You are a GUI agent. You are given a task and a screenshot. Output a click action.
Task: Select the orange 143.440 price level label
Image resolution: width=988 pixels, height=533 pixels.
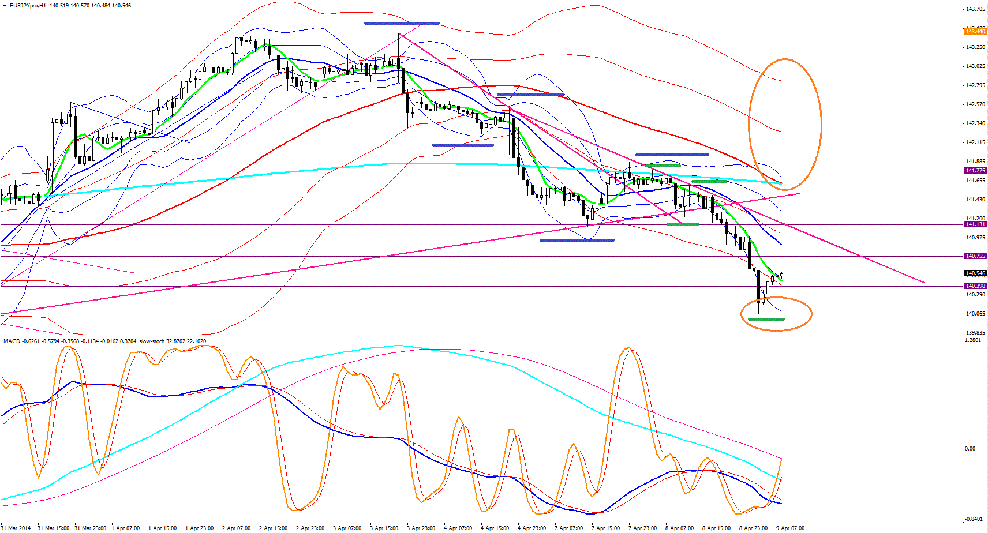(975, 31)
